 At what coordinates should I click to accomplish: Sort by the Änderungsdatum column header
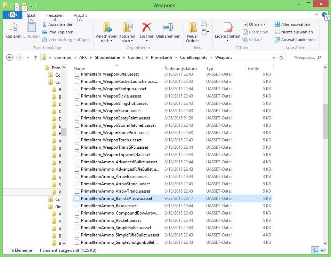click(x=183, y=69)
